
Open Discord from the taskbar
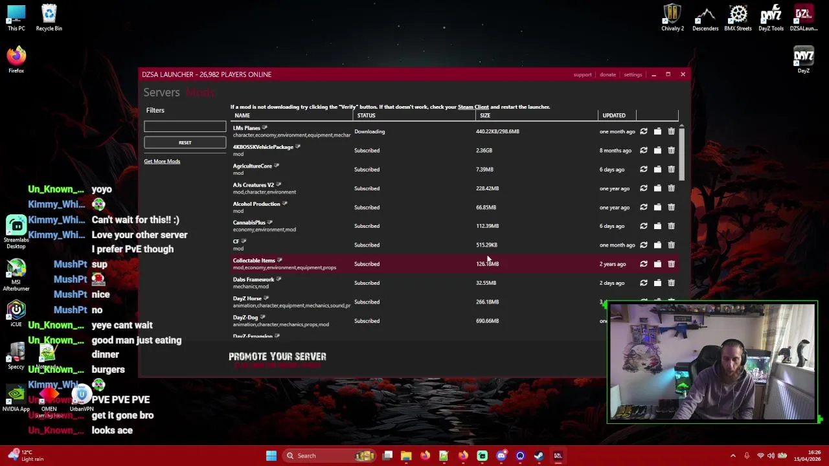(501, 456)
